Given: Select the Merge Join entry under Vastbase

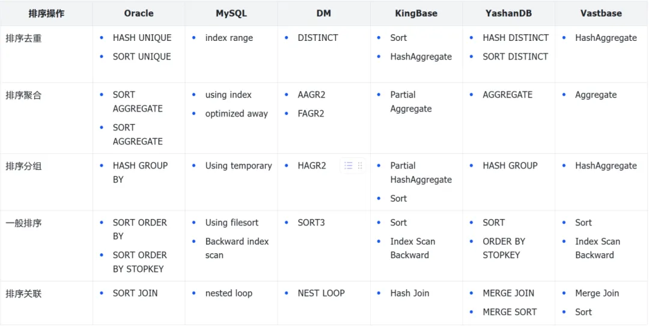Looking at the screenshot, I should point(597,294).
